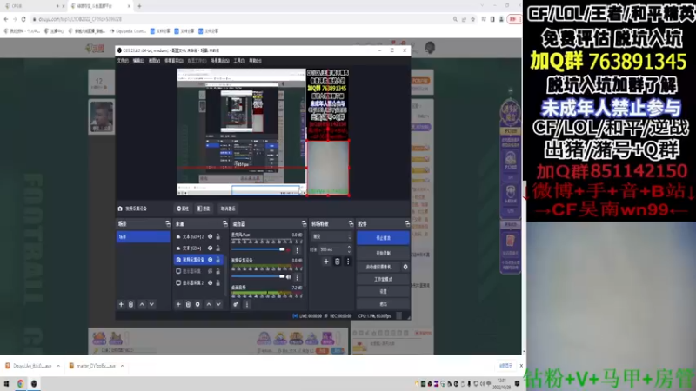The height and width of the screenshot is (391, 696).
Task: Remove the scene transition with the trash icon
Action: (338, 262)
